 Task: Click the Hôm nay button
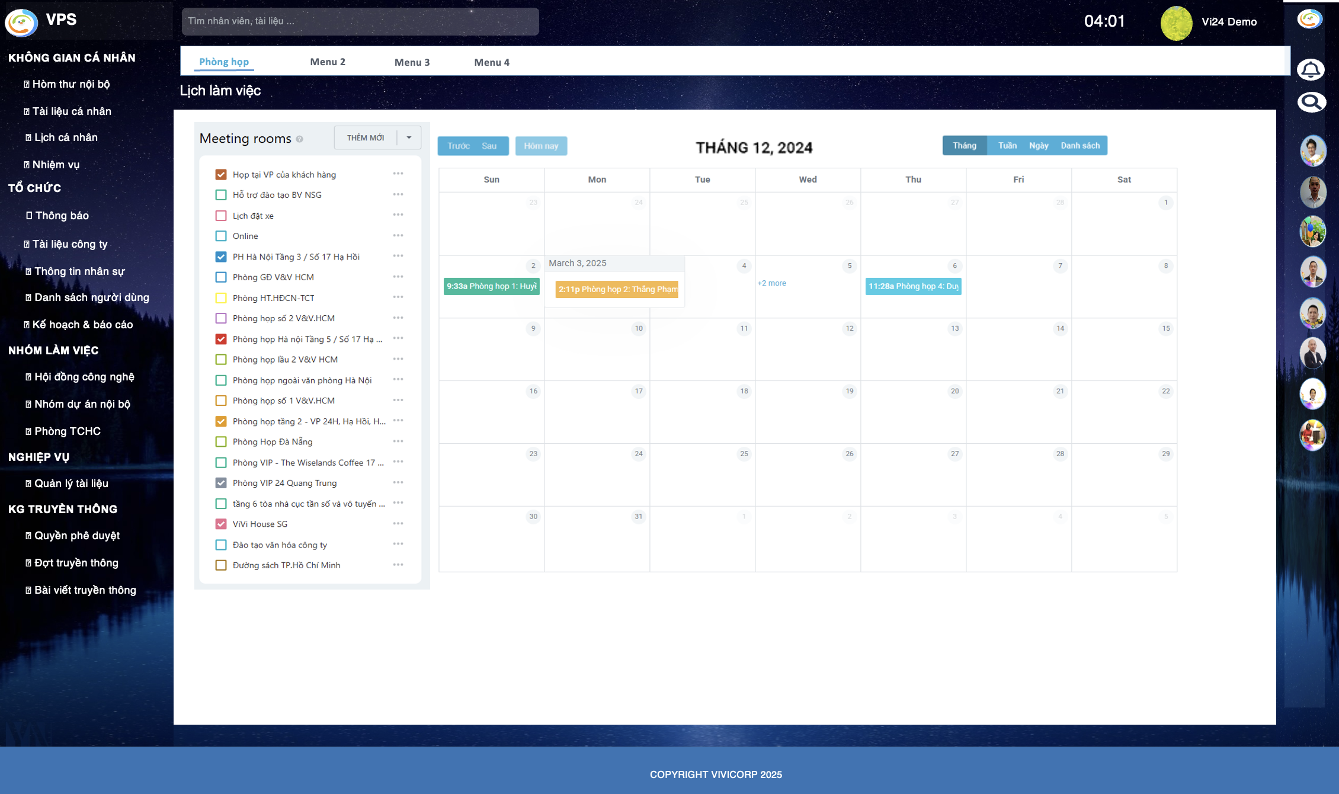[x=541, y=146]
